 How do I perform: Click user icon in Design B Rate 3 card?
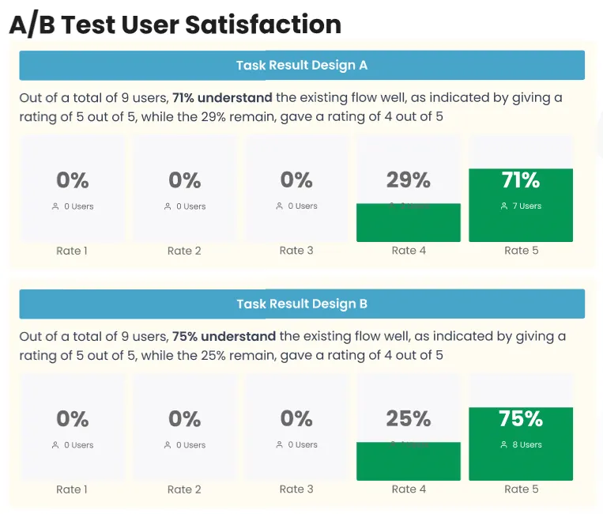(x=280, y=445)
